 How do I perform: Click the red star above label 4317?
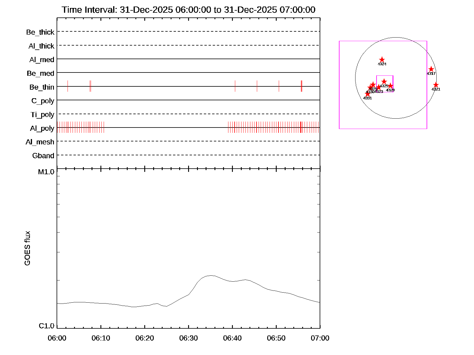pyautogui.click(x=431, y=69)
